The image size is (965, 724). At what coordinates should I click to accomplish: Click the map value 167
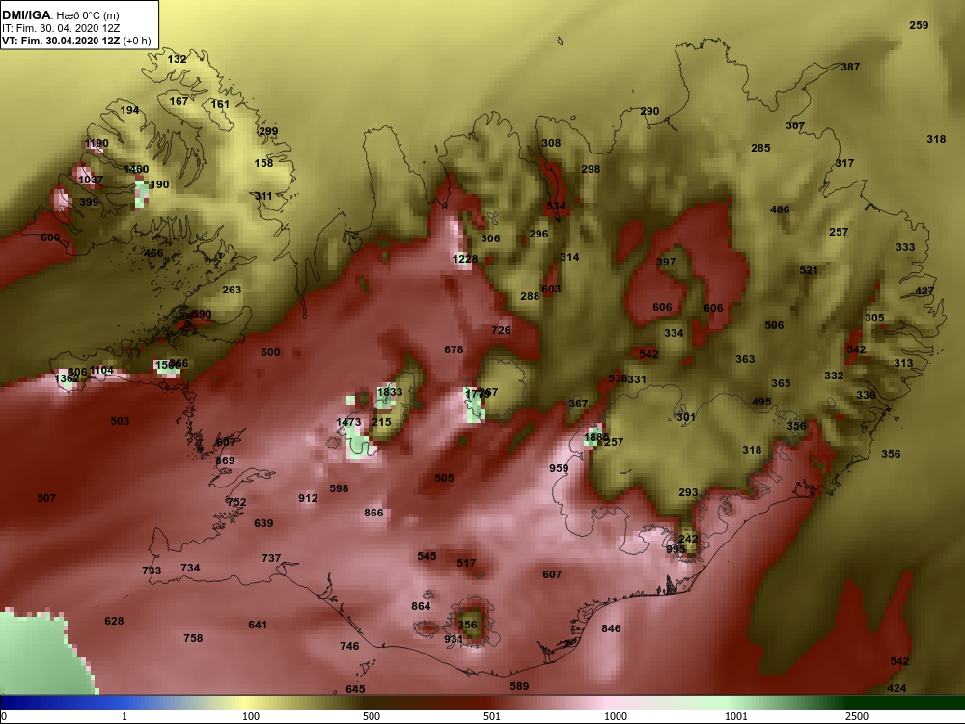179,101
